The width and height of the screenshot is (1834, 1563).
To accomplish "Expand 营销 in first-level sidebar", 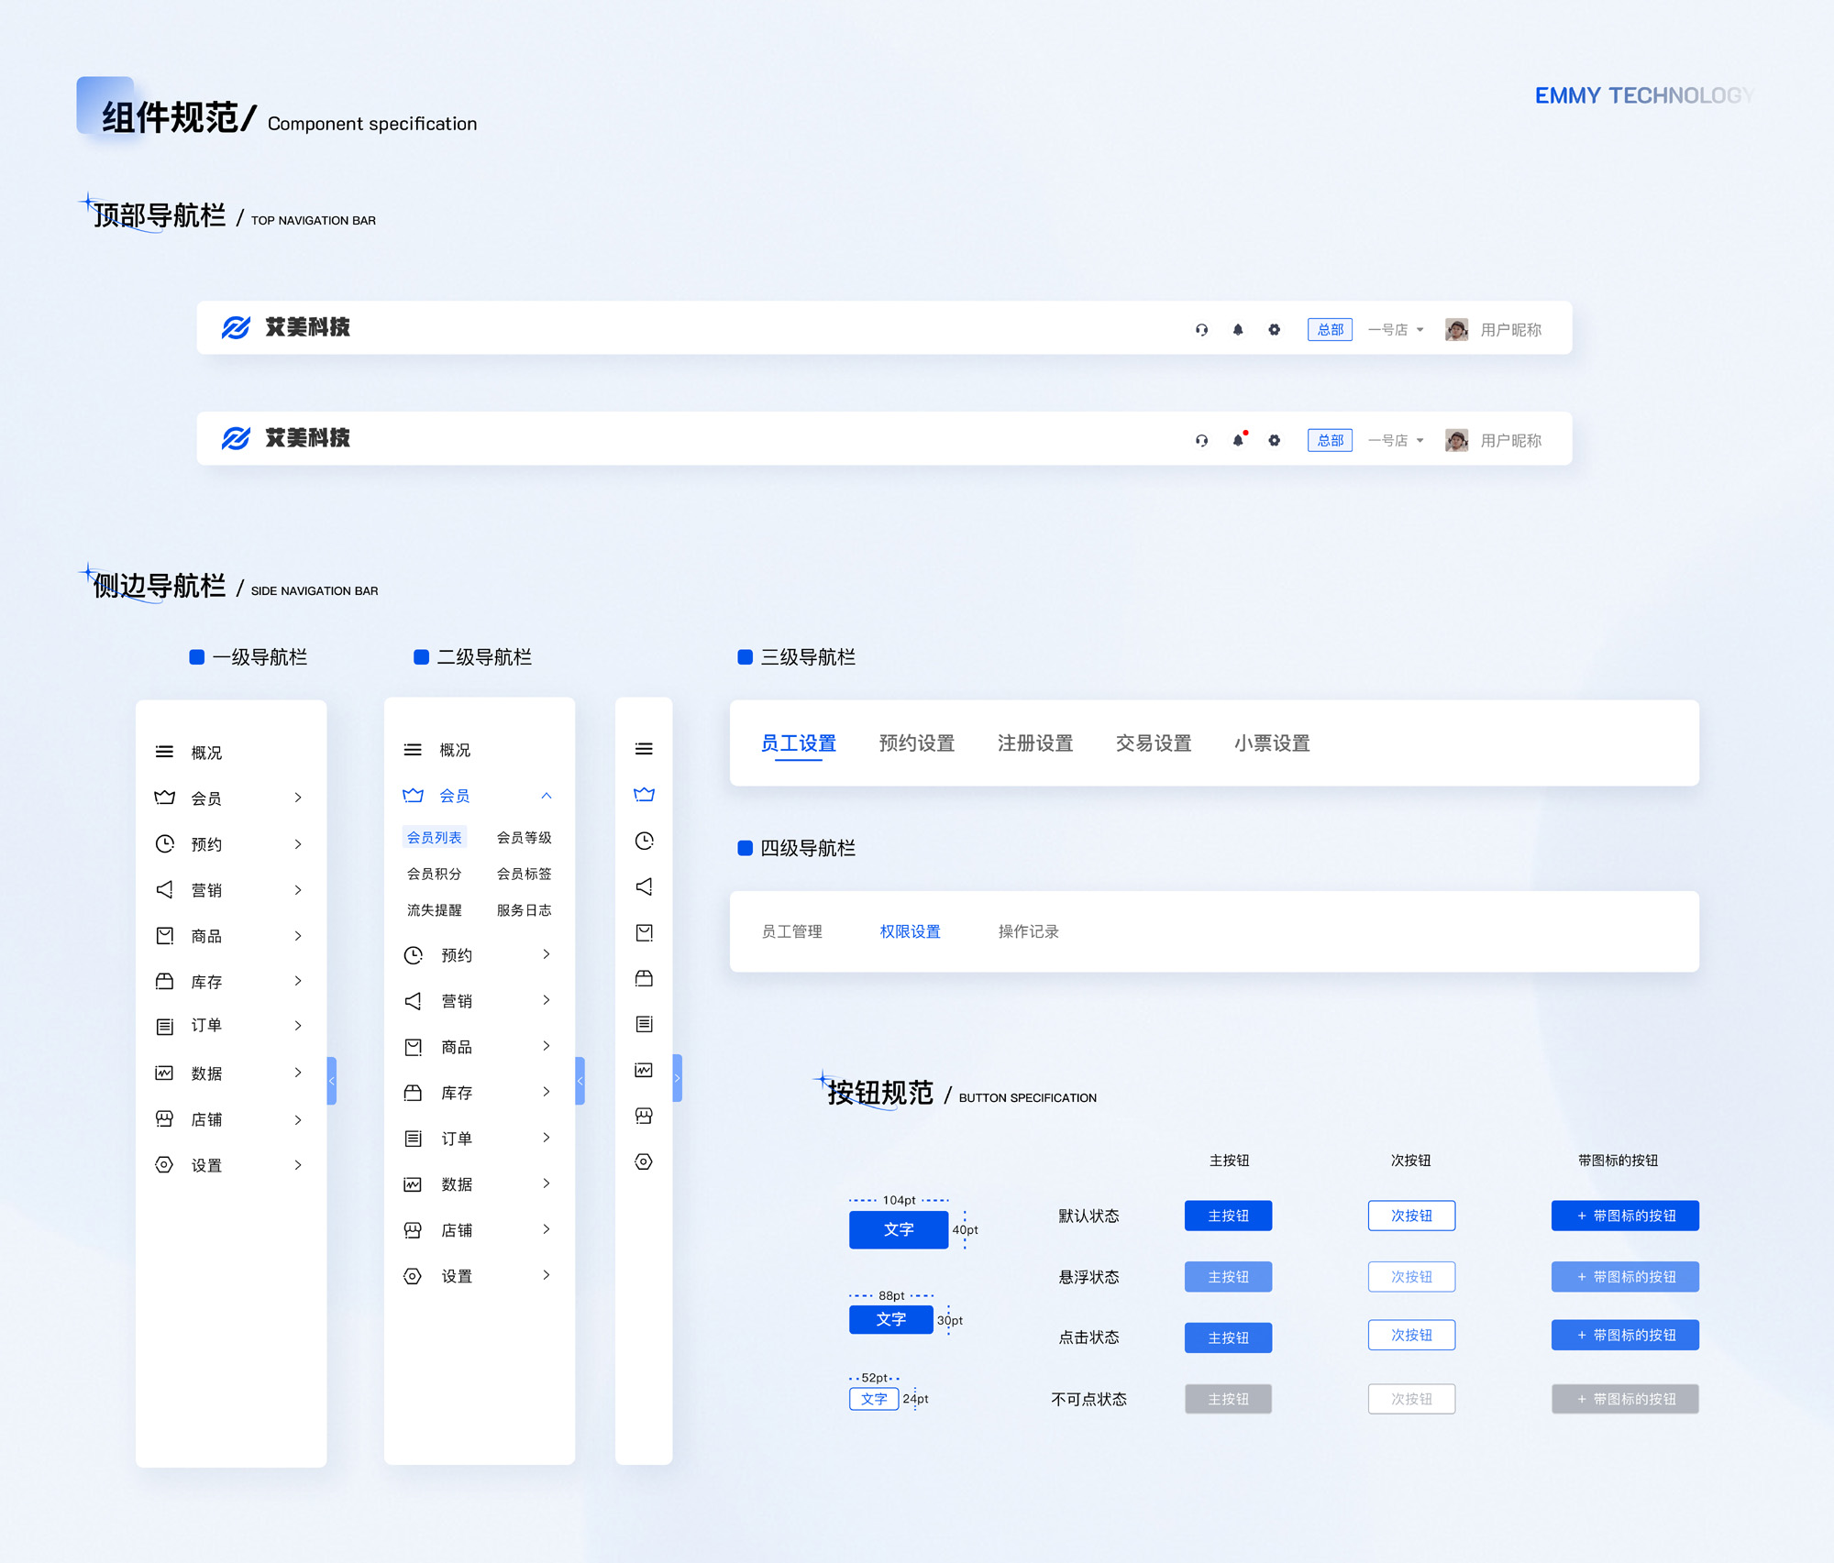I will (x=298, y=890).
